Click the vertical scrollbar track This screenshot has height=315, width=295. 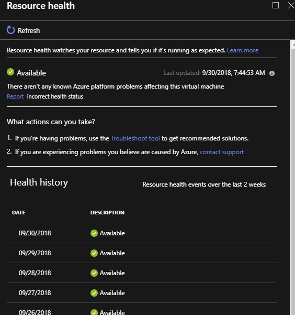[292, 181]
